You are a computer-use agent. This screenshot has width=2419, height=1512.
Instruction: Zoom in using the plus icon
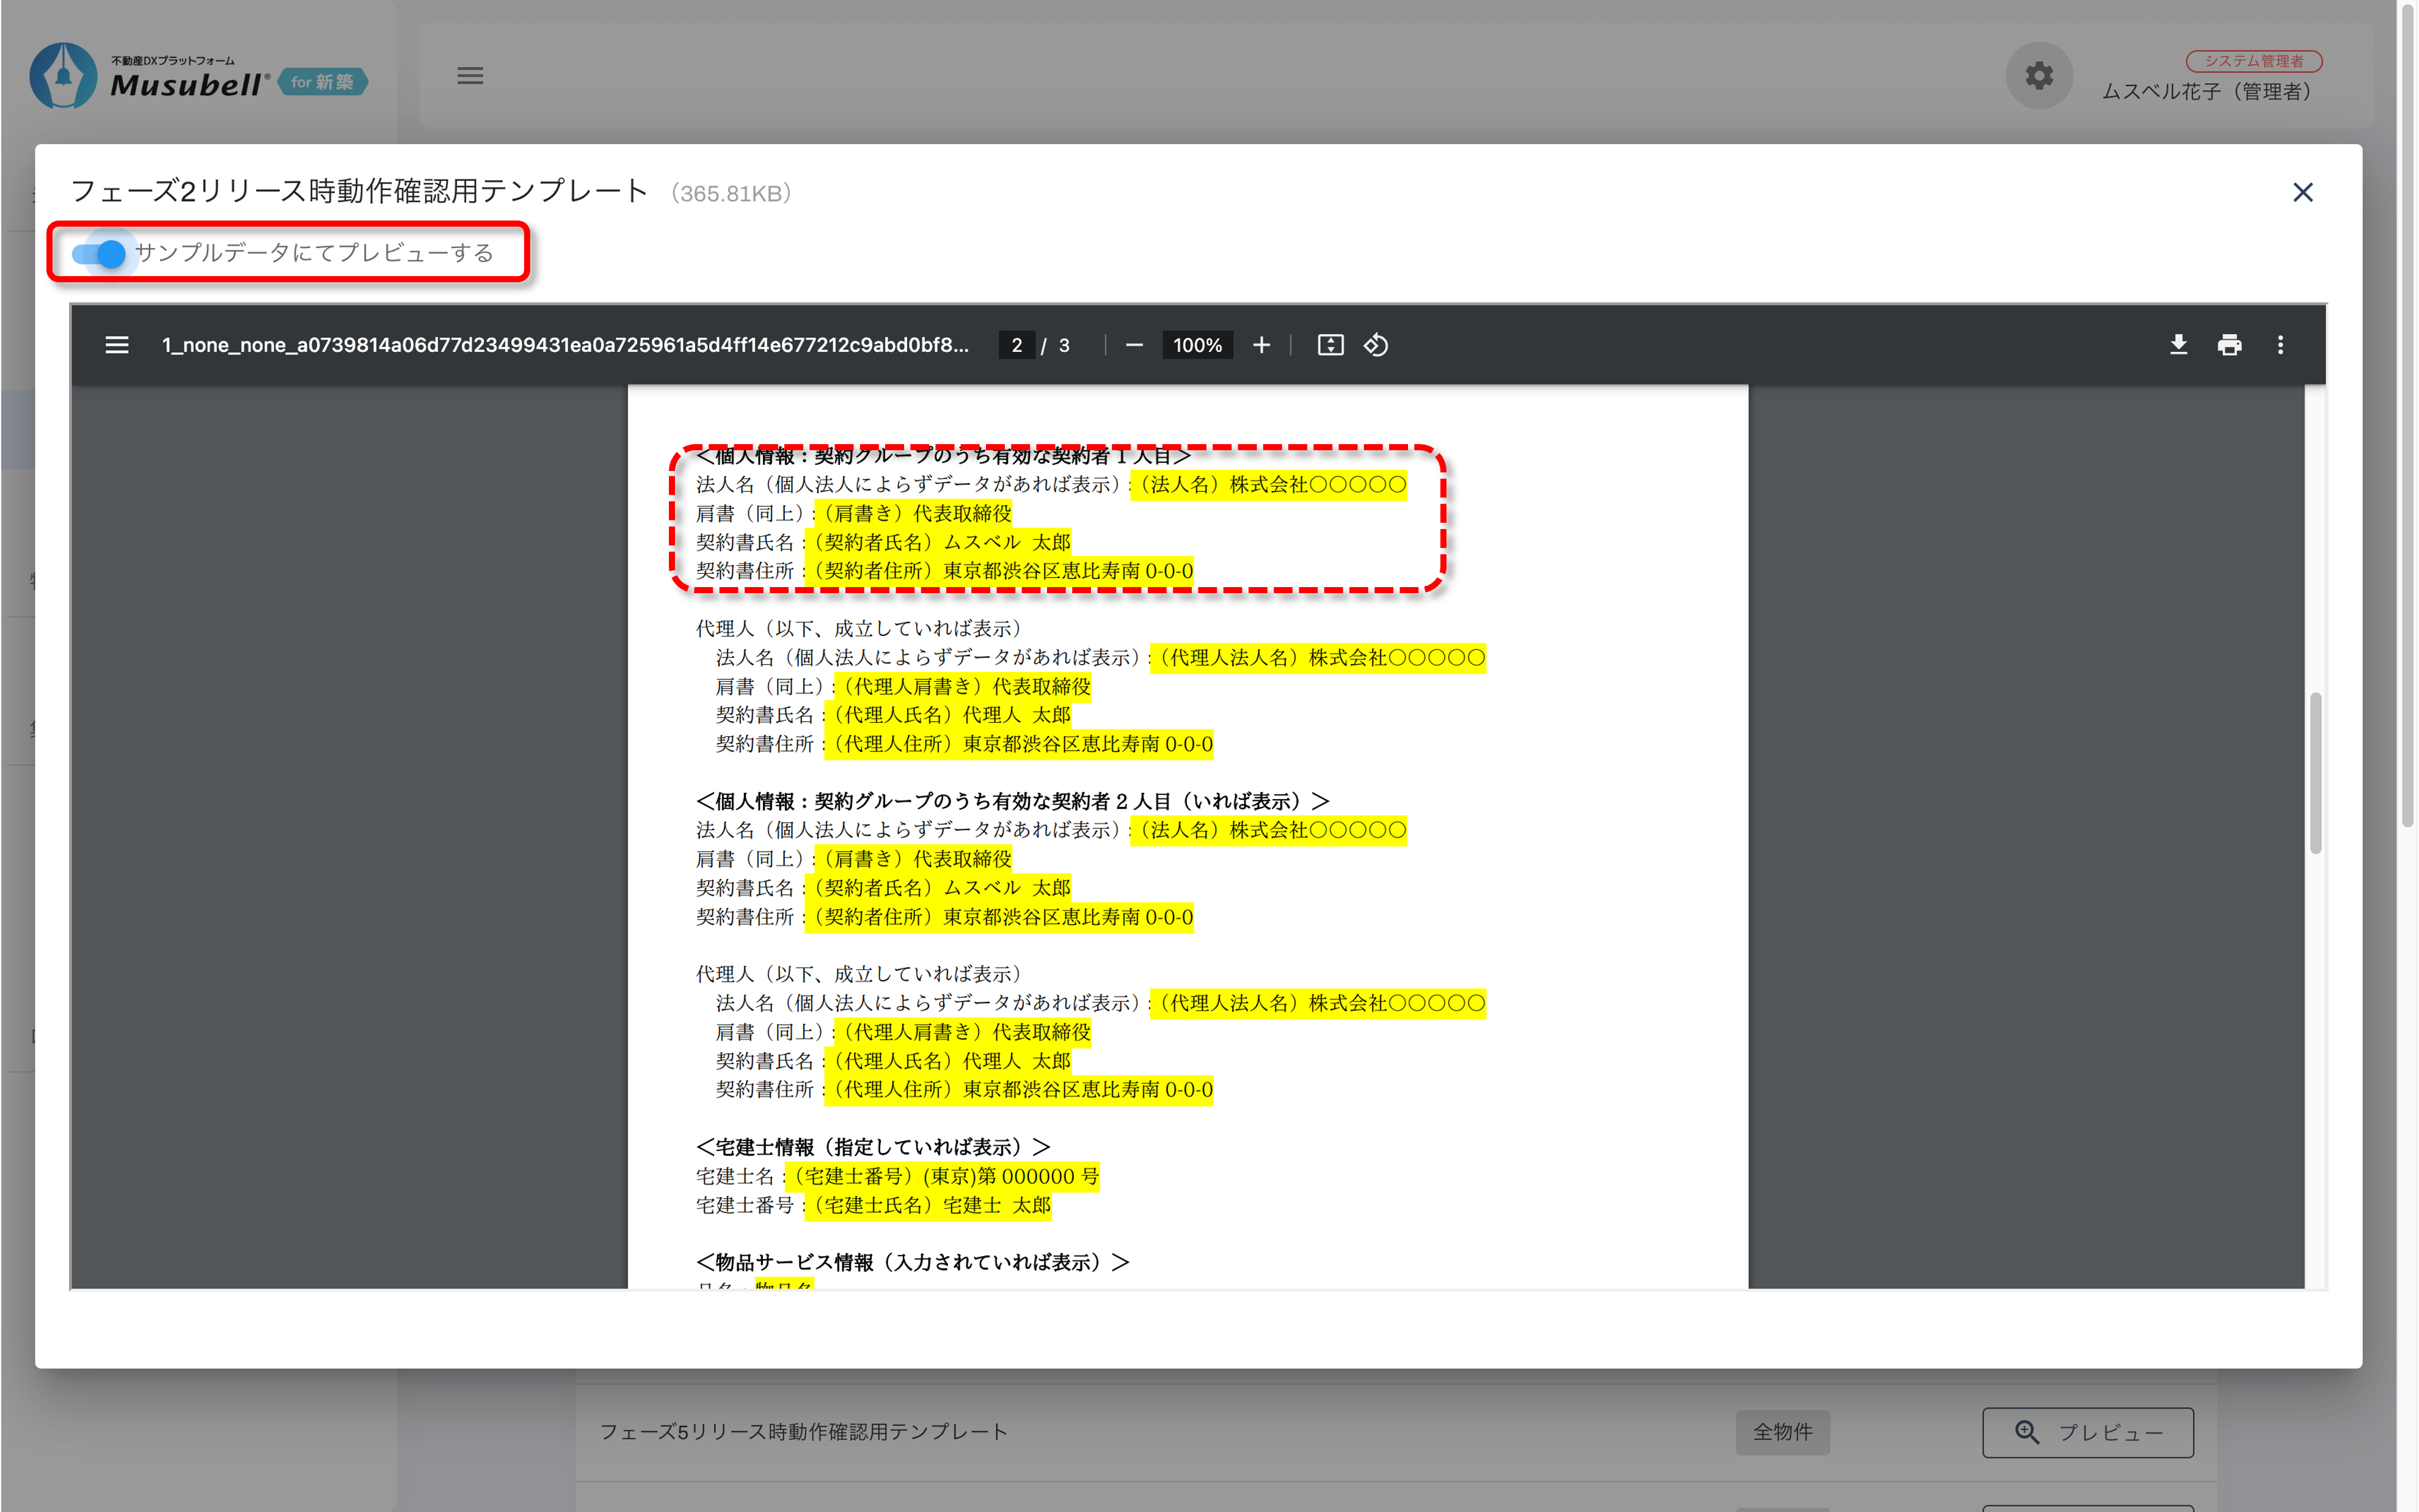[x=1261, y=345]
